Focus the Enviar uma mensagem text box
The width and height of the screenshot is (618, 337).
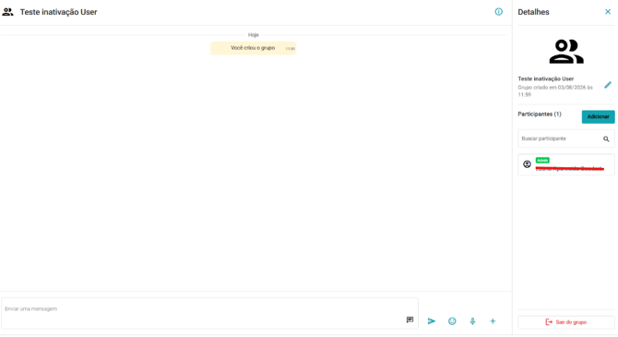click(x=209, y=313)
